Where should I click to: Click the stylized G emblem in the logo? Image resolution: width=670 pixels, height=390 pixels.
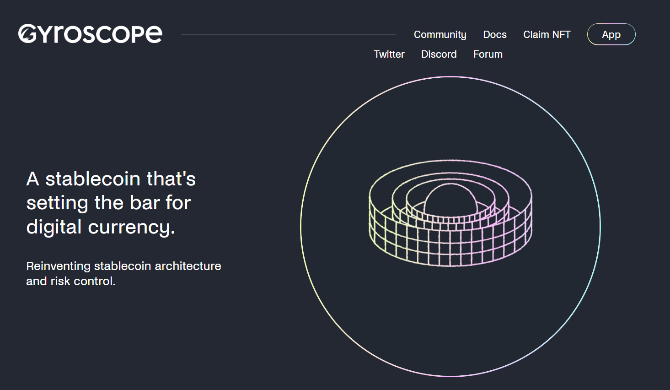(27, 33)
